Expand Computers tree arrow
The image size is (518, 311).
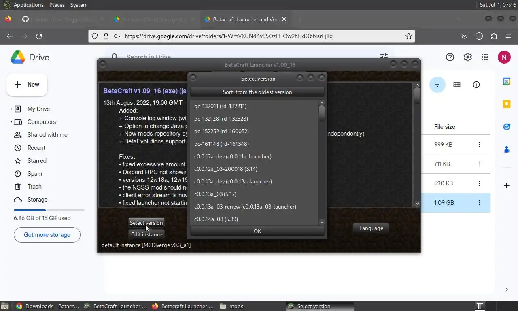point(11,122)
